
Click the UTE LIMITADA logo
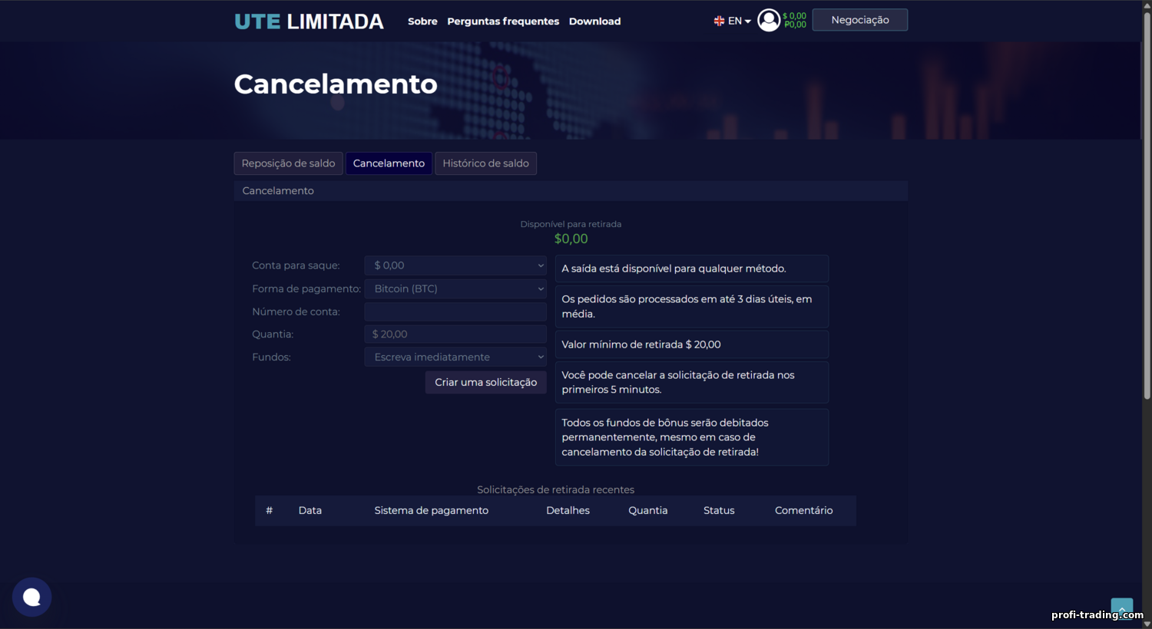tap(309, 21)
